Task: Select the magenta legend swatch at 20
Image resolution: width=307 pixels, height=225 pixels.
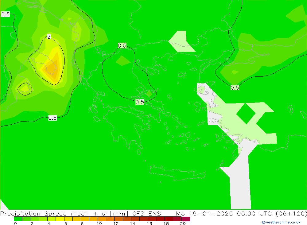Action: point(186,219)
